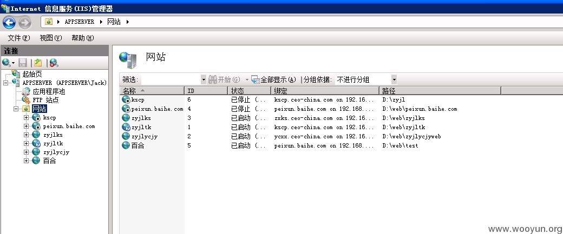563x234 pixels.
Task: Click the Forward navigation arrow button
Action: tap(25, 23)
